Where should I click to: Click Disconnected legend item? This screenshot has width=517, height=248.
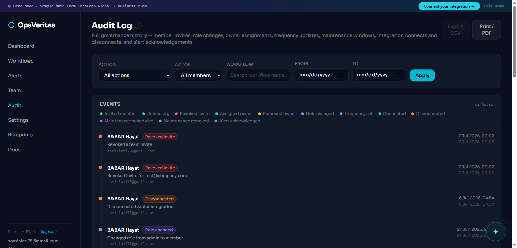[x=428, y=114]
